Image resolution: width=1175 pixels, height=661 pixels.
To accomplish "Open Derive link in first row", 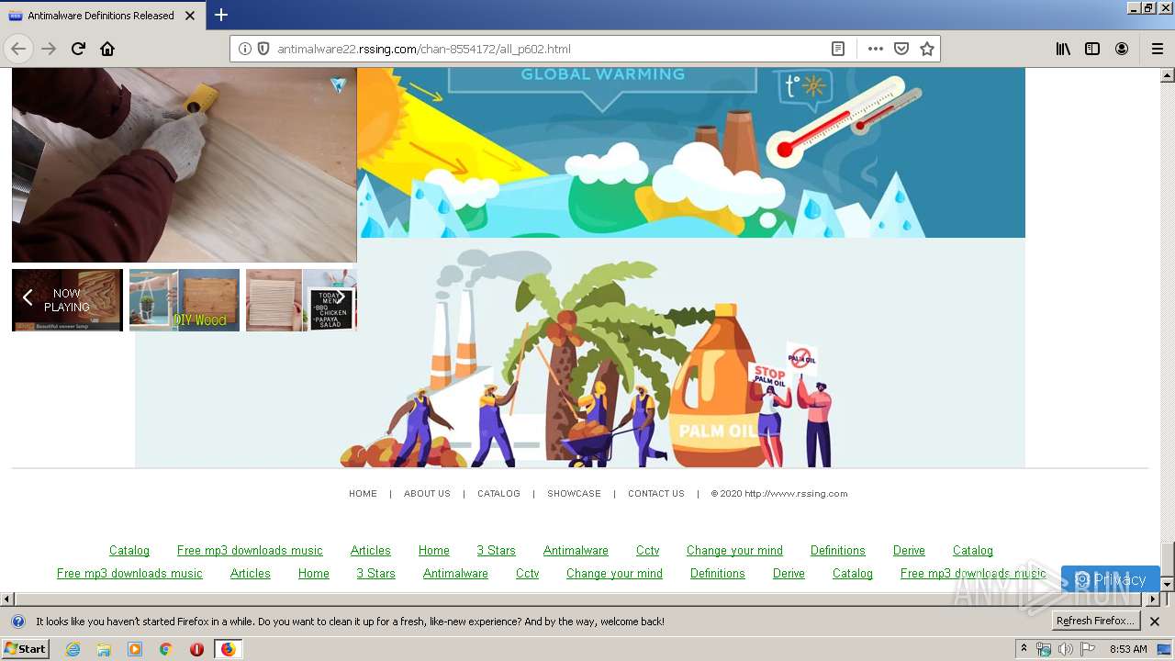I will [x=909, y=551].
